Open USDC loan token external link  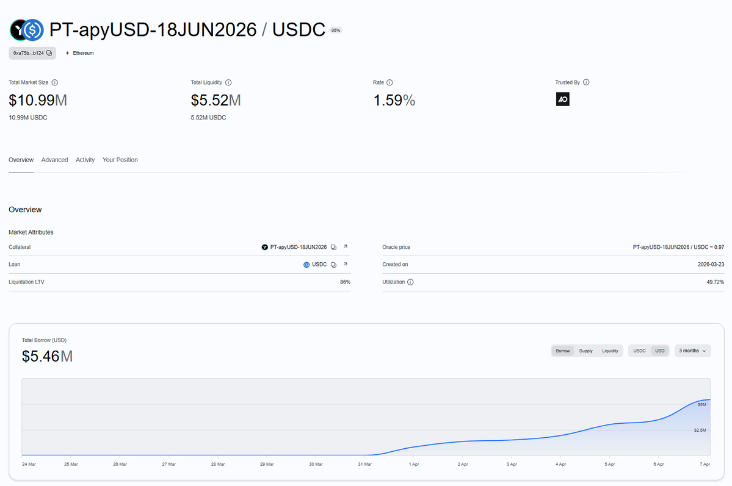click(346, 264)
